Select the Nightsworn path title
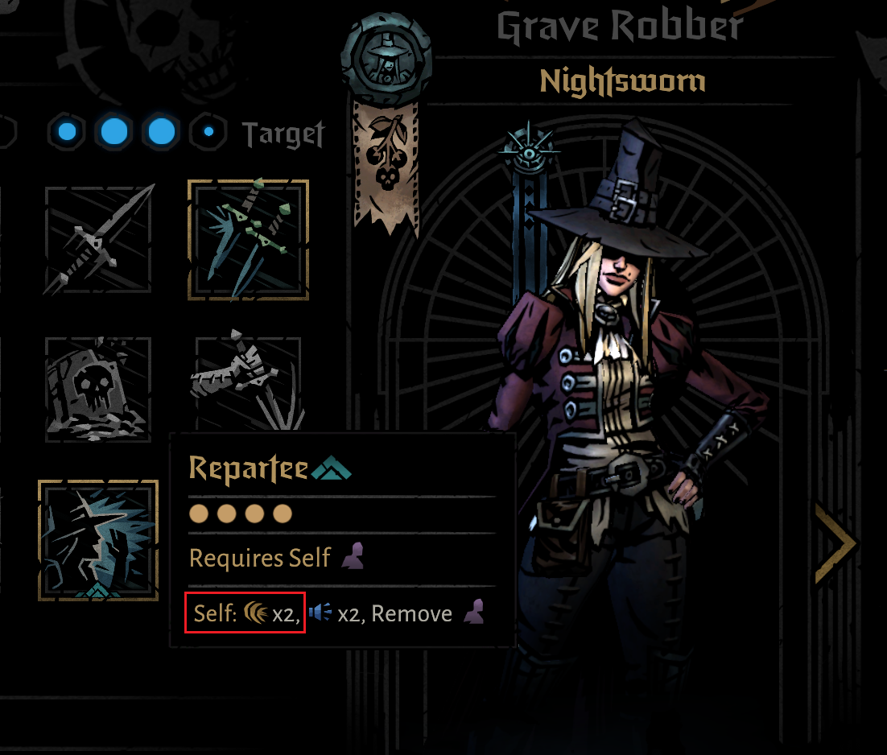887x755 pixels. pos(622,80)
